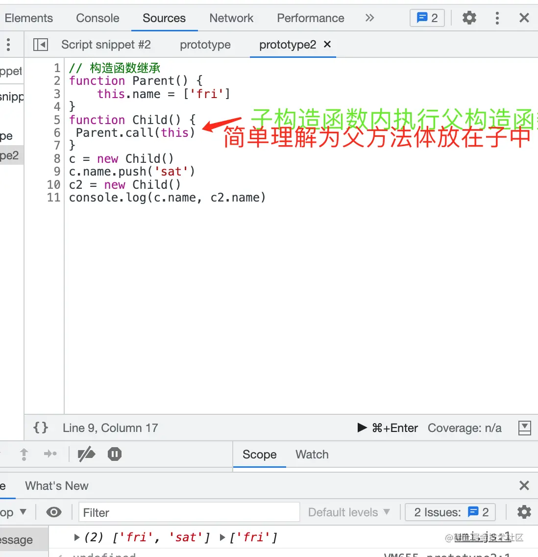Open the DevTools three-dot customize menu
This screenshot has height=557, width=538.
click(497, 18)
